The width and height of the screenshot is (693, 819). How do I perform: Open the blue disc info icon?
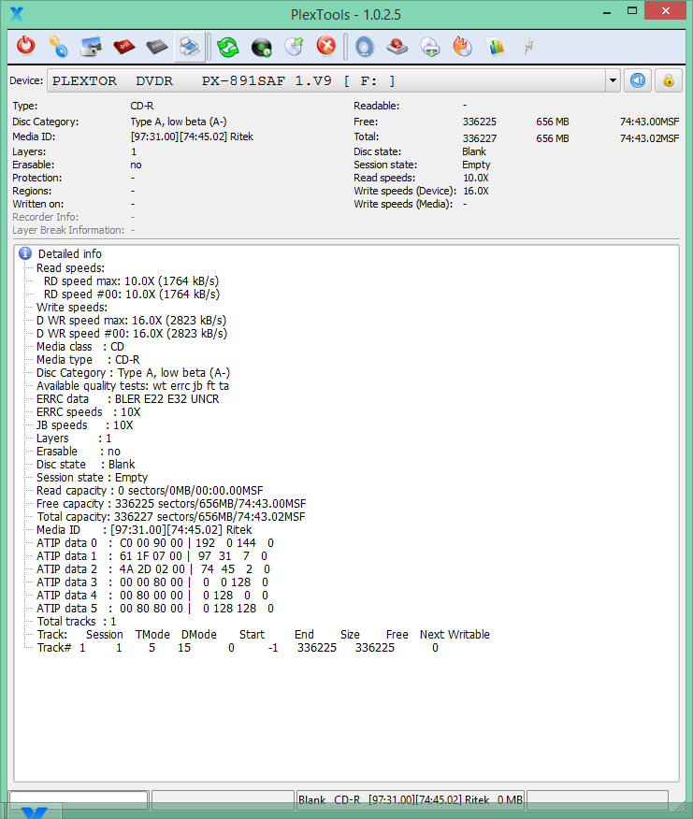click(x=365, y=47)
